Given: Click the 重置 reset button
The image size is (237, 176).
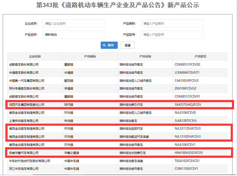Looking at the screenshot, I should (128, 45).
